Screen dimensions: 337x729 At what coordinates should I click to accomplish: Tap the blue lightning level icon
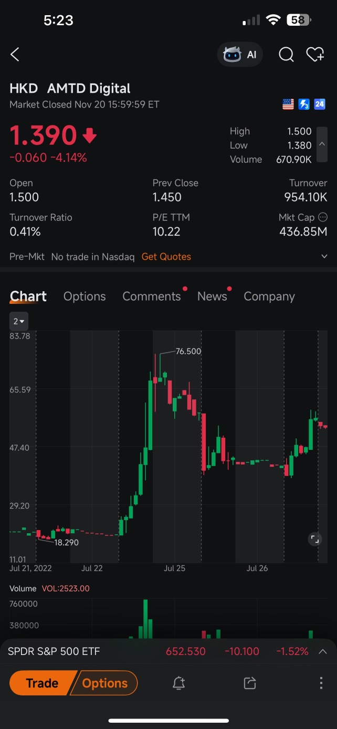pyautogui.click(x=304, y=104)
